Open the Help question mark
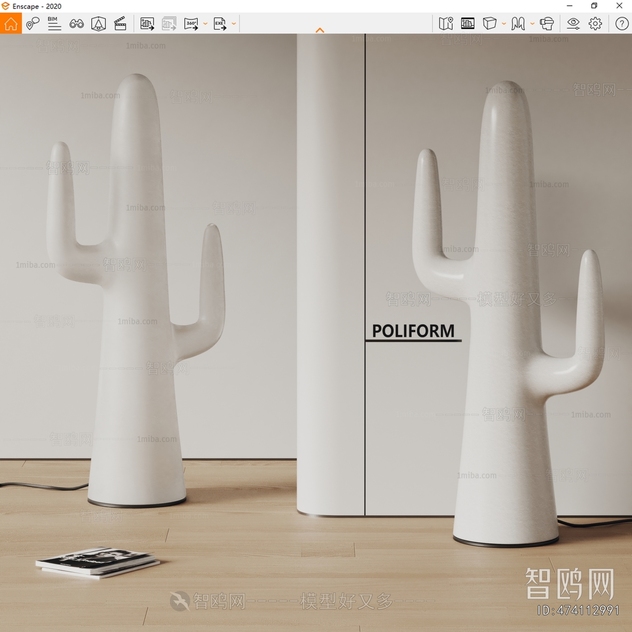The height and width of the screenshot is (632, 632). (x=621, y=24)
